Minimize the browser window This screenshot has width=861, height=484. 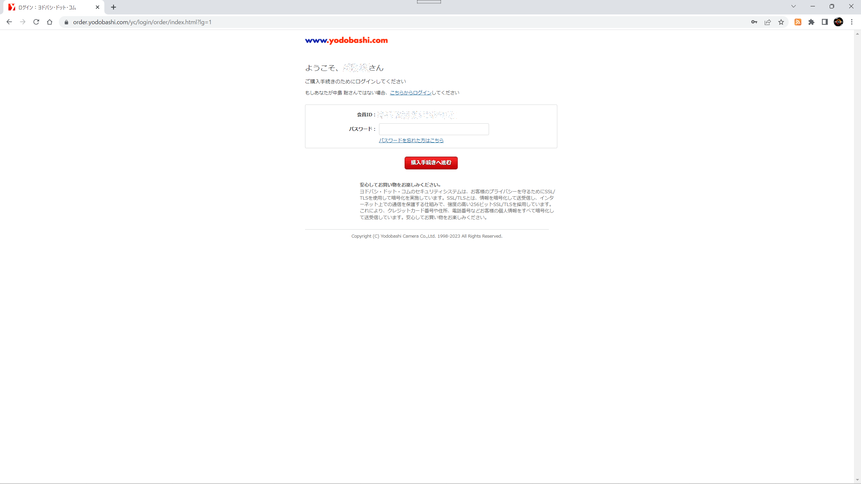pyautogui.click(x=813, y=6)
